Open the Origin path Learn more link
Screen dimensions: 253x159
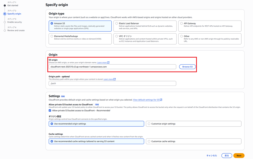click(x=108, y=79)
